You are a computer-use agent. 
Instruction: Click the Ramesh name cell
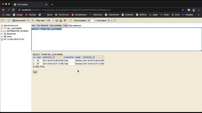point(79,64)
